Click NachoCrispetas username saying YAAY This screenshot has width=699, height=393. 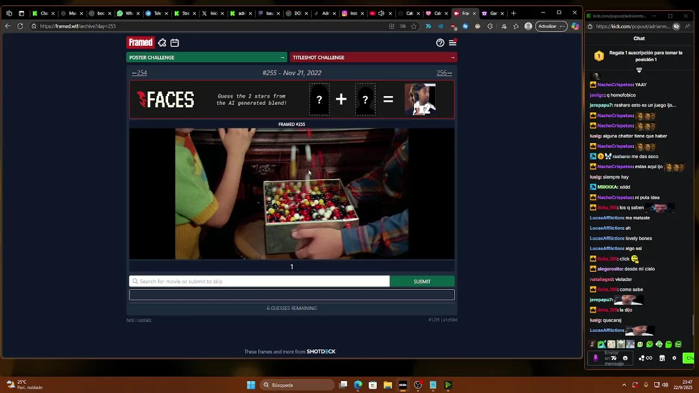[x=615, y=85]
